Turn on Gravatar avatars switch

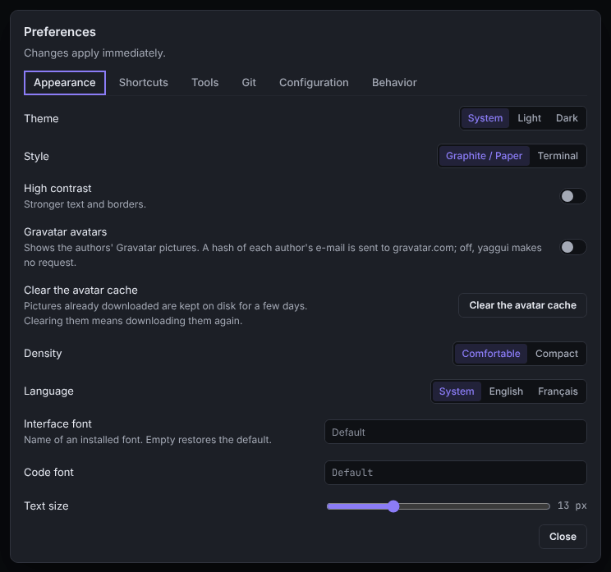[573, 247]
